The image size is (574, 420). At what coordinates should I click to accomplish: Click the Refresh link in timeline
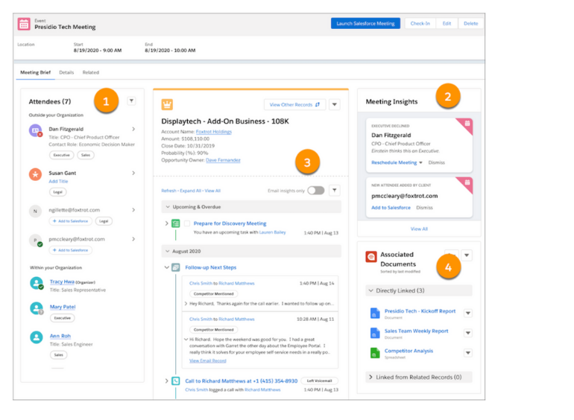168,191
